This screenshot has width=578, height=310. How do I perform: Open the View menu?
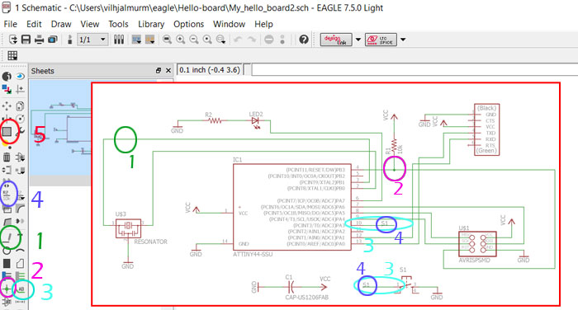tap(89, 24)
